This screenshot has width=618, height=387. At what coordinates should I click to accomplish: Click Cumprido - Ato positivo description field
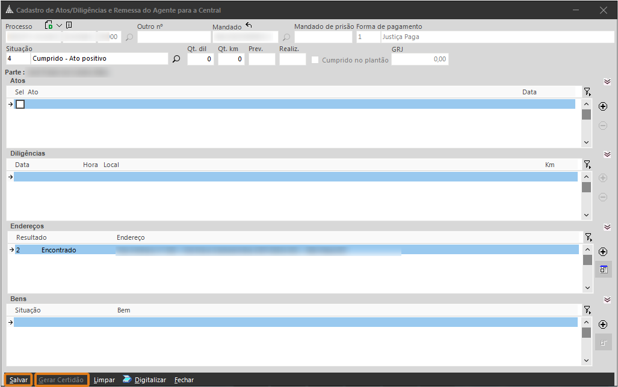click(x=99, y=59)
